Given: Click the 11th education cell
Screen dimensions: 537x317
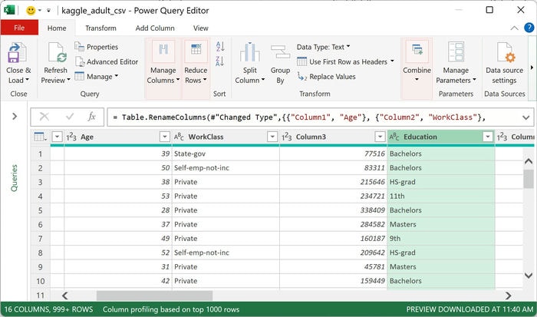Looking at the screenshot, I should coord(441,196).
